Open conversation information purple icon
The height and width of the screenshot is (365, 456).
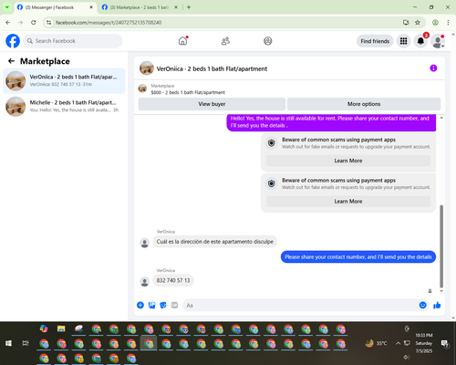(433, 68)
